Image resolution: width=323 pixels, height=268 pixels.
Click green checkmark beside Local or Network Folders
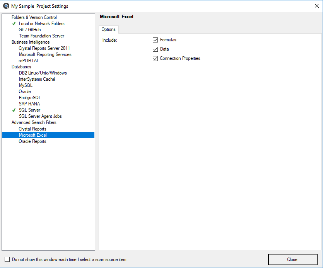(14, 24)
